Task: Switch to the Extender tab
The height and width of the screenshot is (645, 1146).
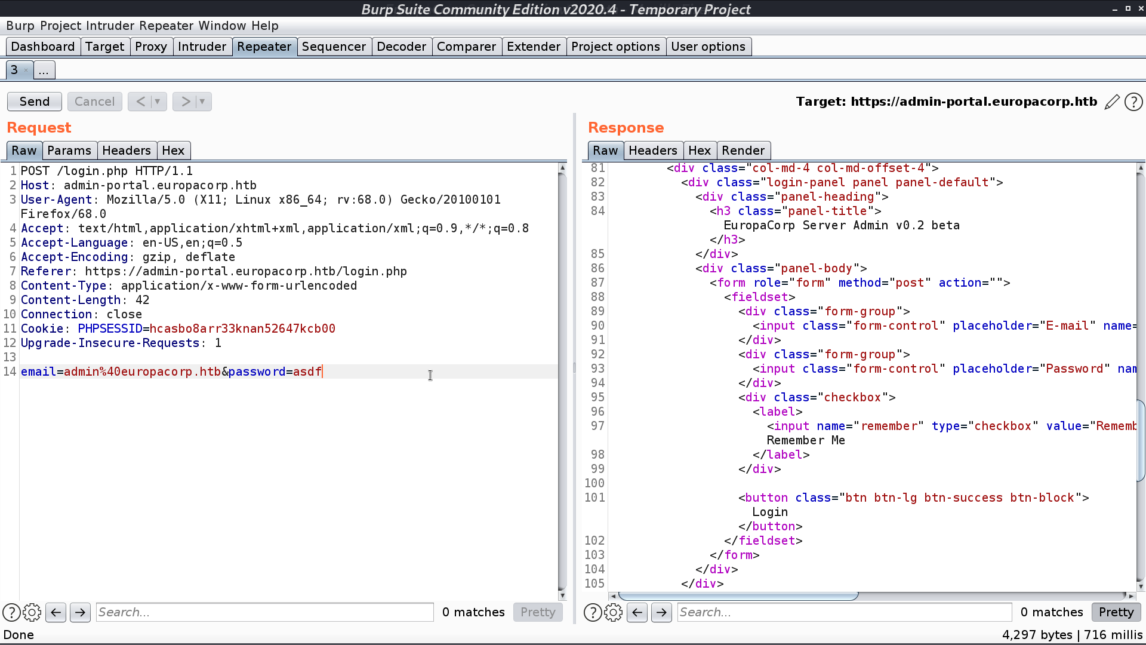Action: pos(534,47)
